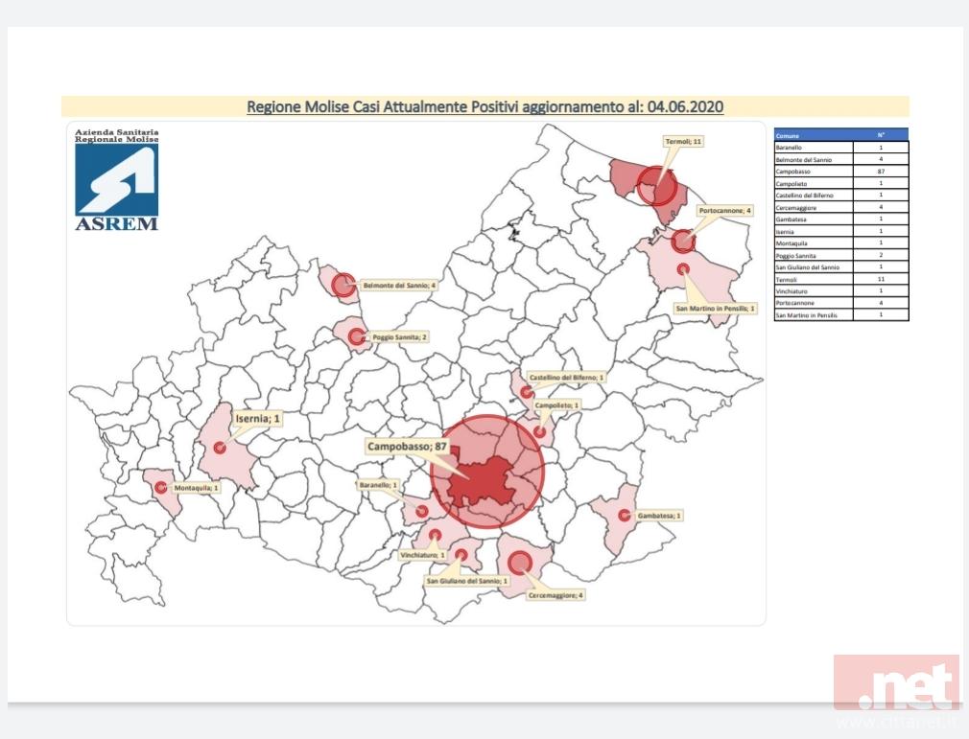Image resolution: width=969 pixels, height=739 pixels.
Task: Click the large Campobasso circle marker
Action: tap(487, 471)
